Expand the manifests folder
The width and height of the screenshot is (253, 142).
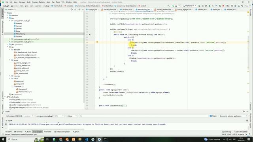pos(7,15)
